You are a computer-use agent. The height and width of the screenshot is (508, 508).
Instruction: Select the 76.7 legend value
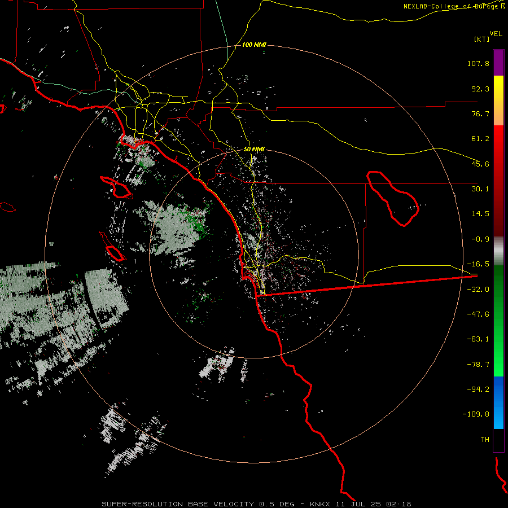[x=480, y=113]
